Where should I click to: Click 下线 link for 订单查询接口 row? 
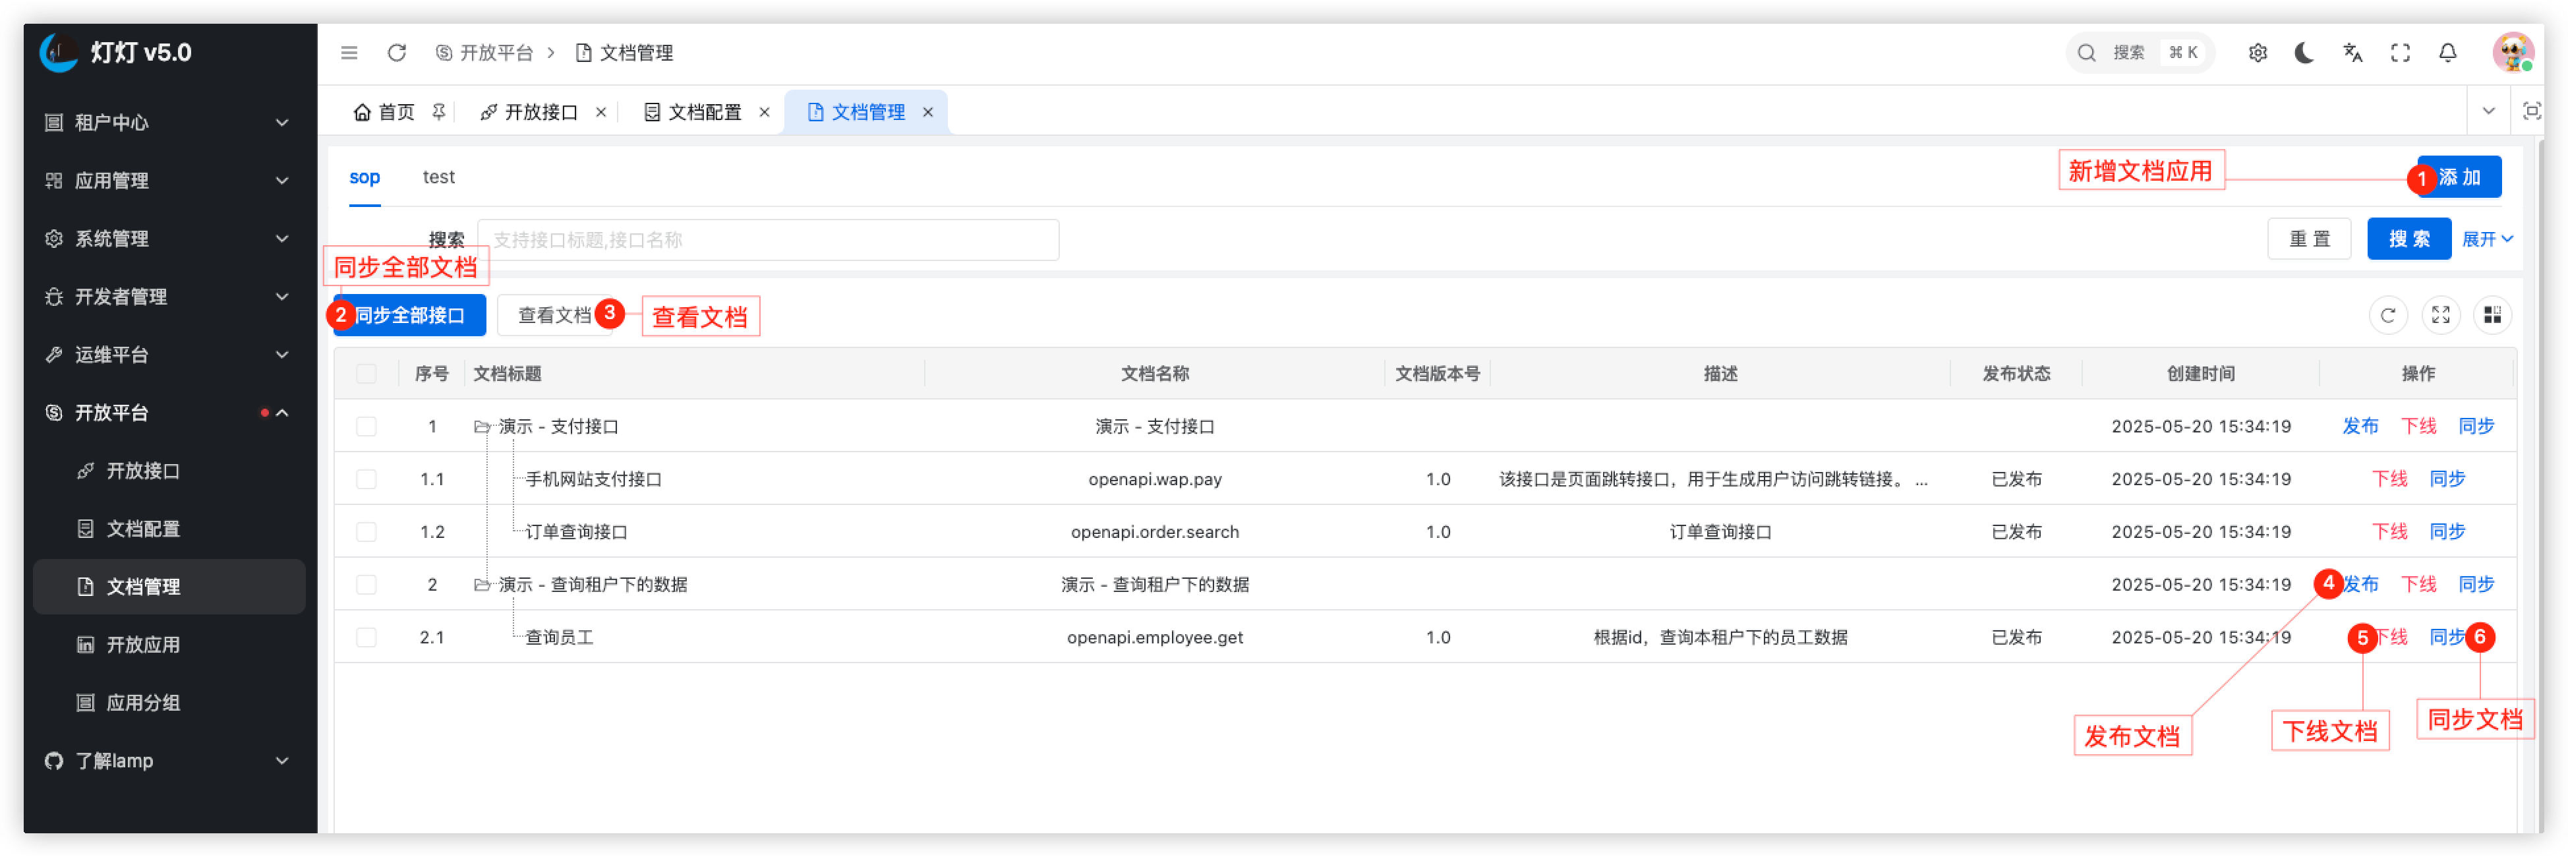pos(2389,532)
